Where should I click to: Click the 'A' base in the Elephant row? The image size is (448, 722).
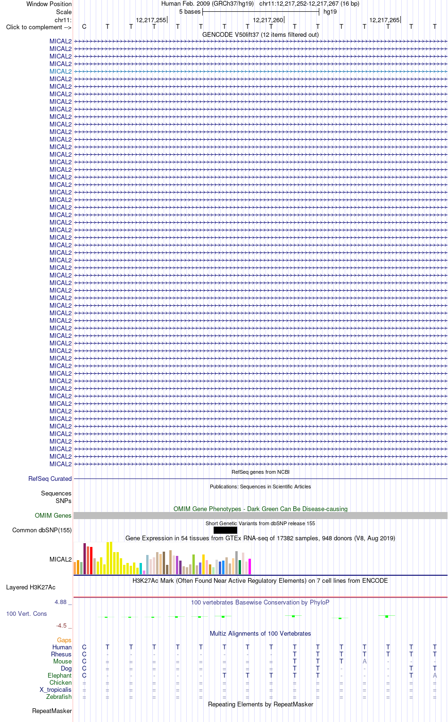click(435, 675)
